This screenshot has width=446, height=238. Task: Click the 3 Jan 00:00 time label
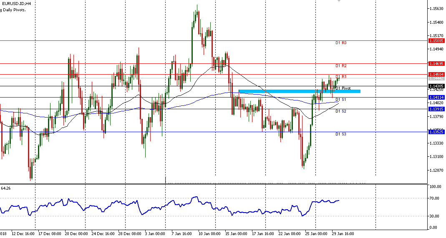(x=155, y=234)
